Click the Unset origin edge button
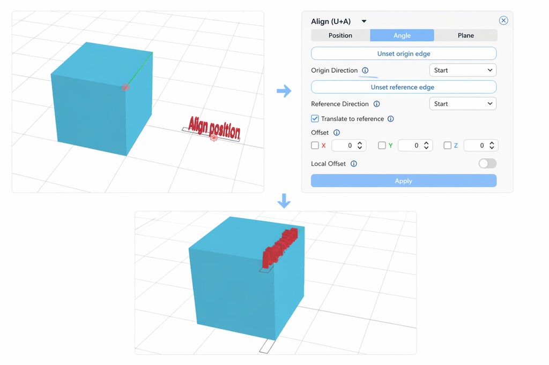 pos(404,54)
